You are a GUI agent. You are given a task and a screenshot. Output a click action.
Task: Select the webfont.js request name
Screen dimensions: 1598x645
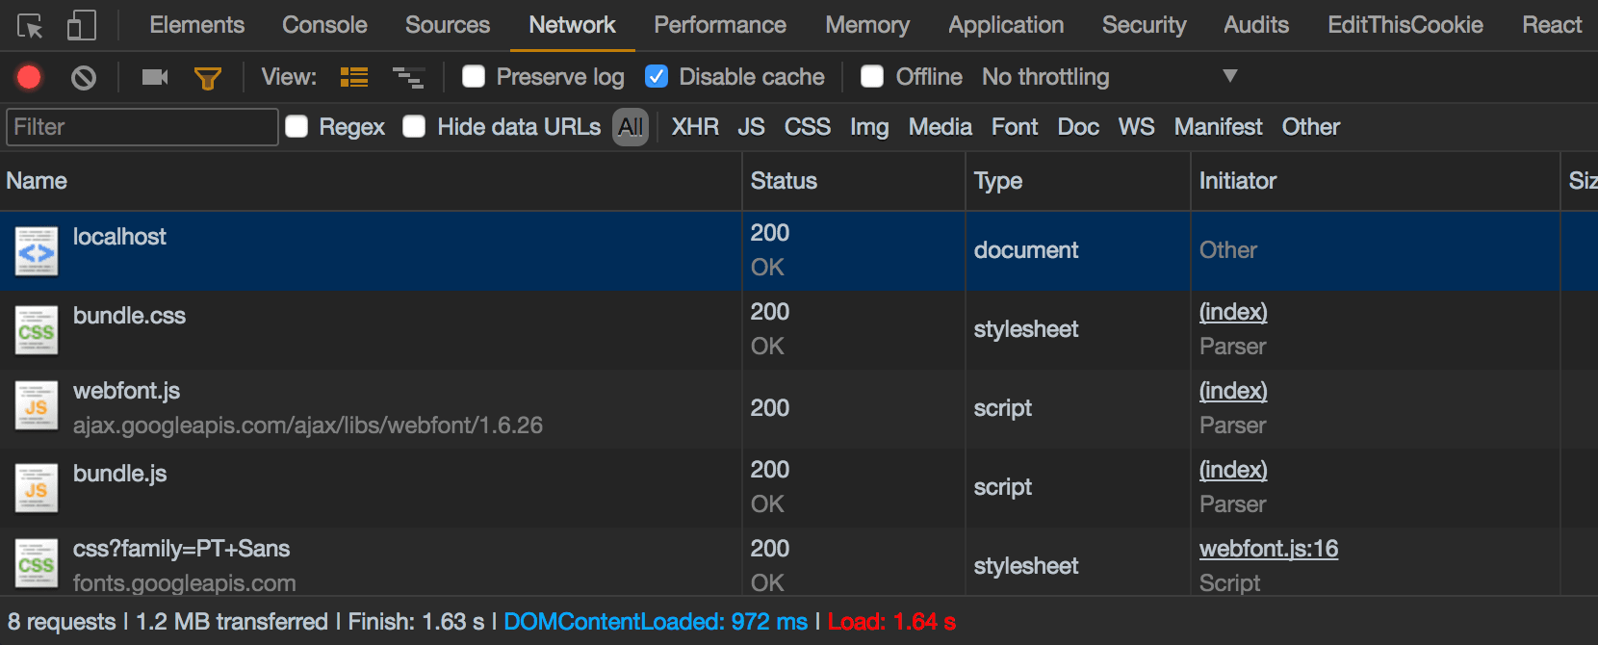126,391
